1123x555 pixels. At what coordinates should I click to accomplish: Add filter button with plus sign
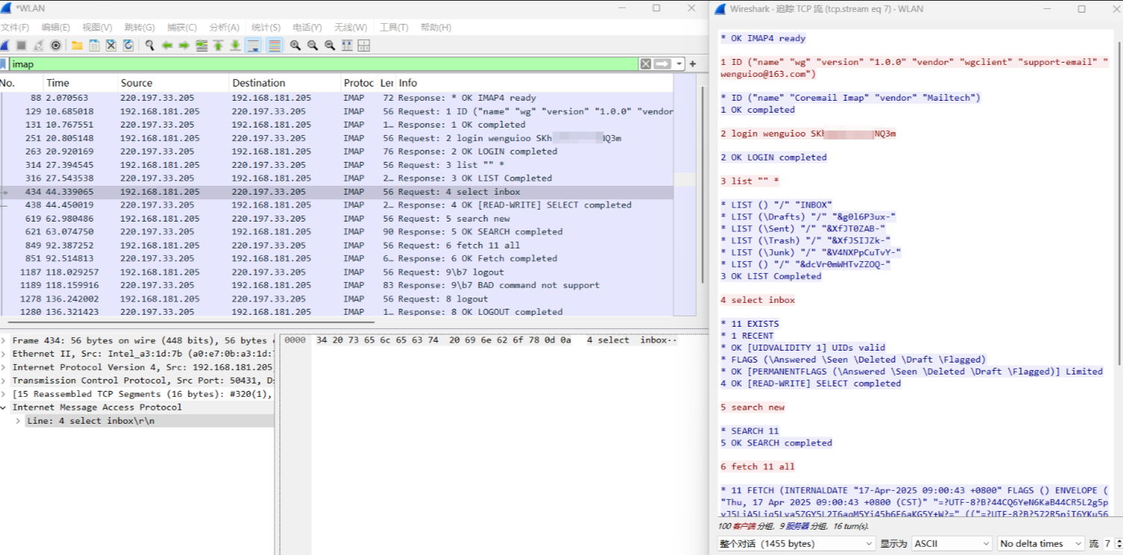click(692, 64)
